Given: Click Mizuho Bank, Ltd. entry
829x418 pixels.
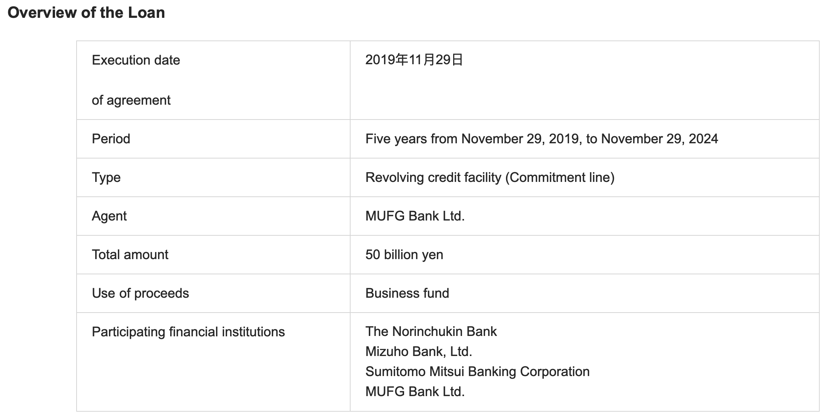Looking at the screenshot, I should point(419,352).
